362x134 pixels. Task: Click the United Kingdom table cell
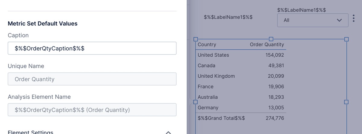point(216,76)
